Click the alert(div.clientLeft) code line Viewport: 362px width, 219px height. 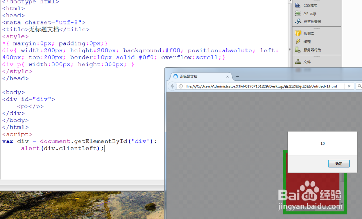[x=62, y=148]
